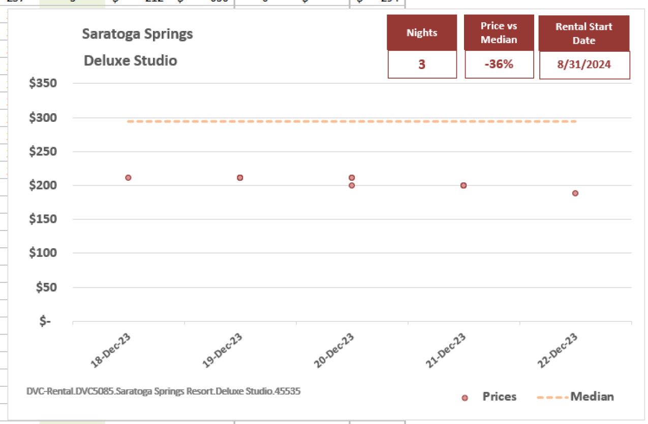Click the Median legend dashed line
The image size is (648, 424).
coord(552,397)
